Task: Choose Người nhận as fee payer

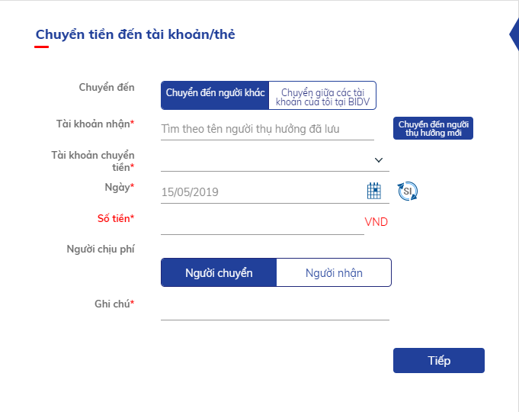Action: pos(334,272)
